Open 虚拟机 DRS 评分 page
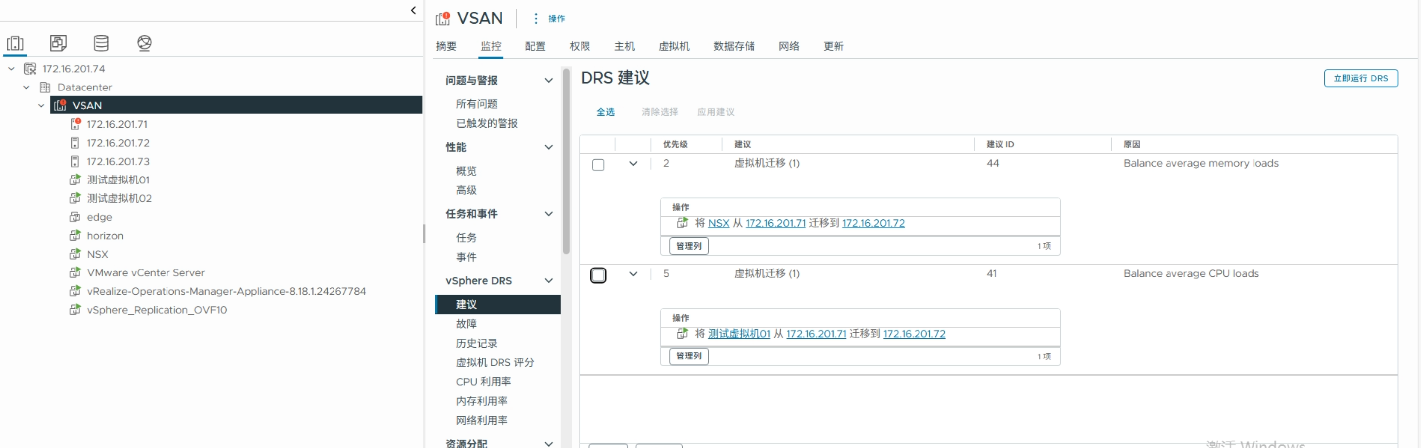This screenshot has width=1421, height=448. [x=495, y=362]
